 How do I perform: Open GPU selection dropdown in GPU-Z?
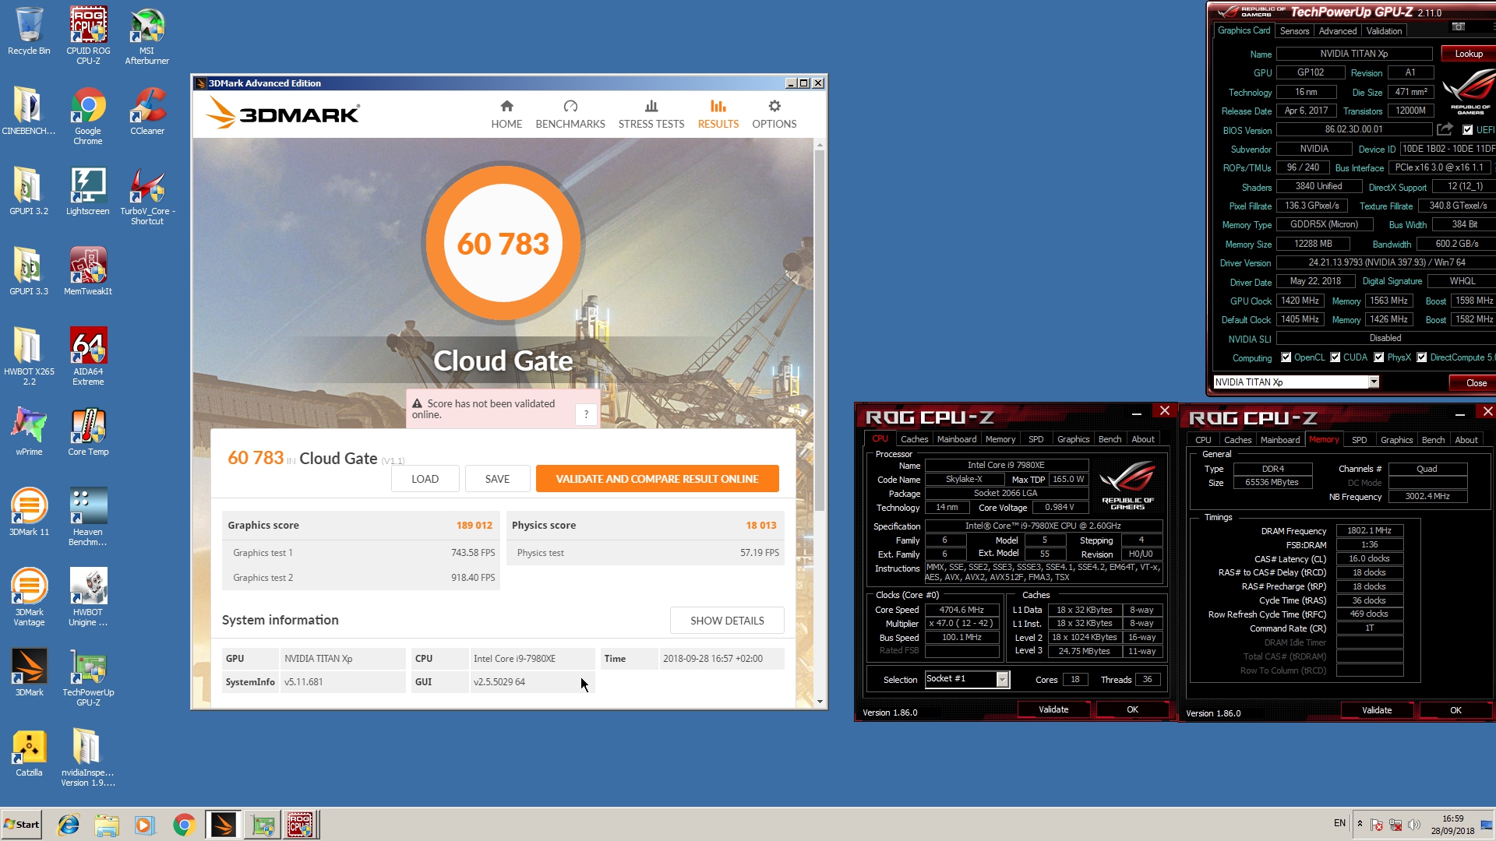point(1374,382)
